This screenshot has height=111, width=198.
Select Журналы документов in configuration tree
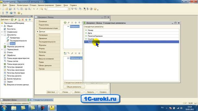click(x=15, y=47)
